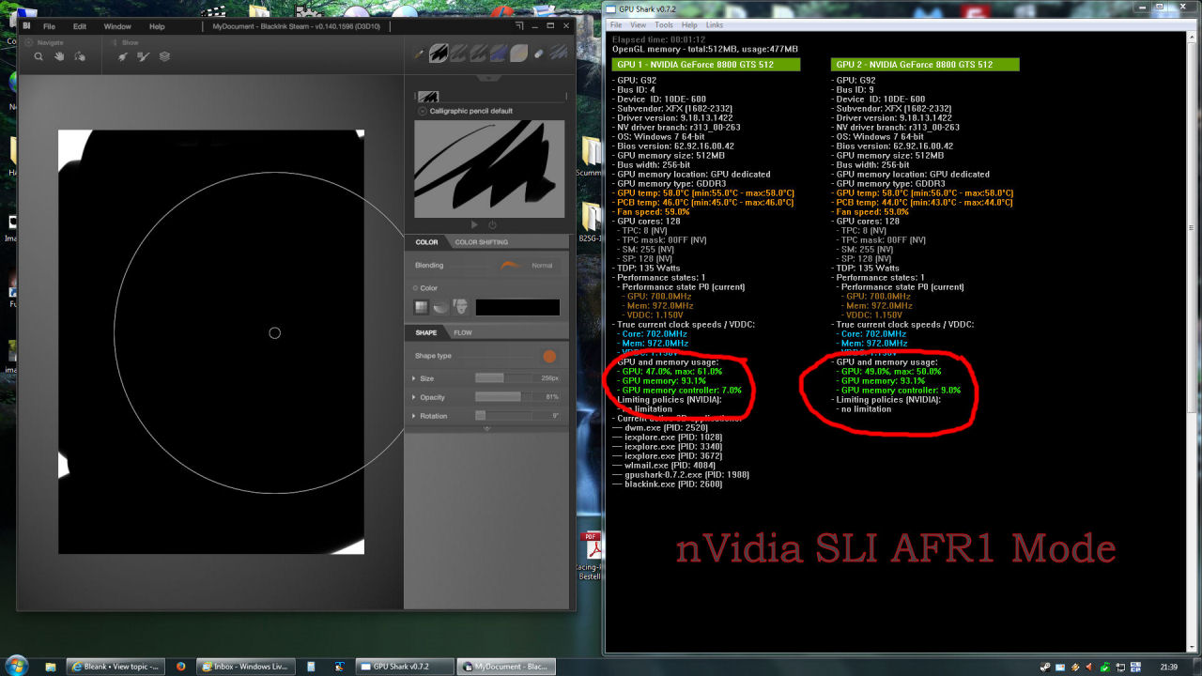This screenshot has height=676, width=1202.
Task: Expand more shape options chevron
Action: click(x=487, y=429)
